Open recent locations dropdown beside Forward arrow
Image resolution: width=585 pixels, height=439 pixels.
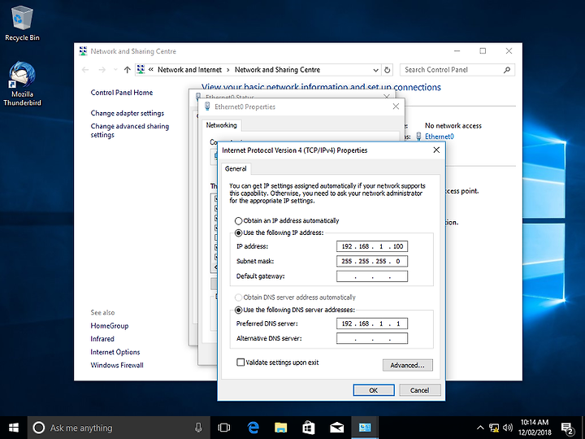click(x=115, y=70)
